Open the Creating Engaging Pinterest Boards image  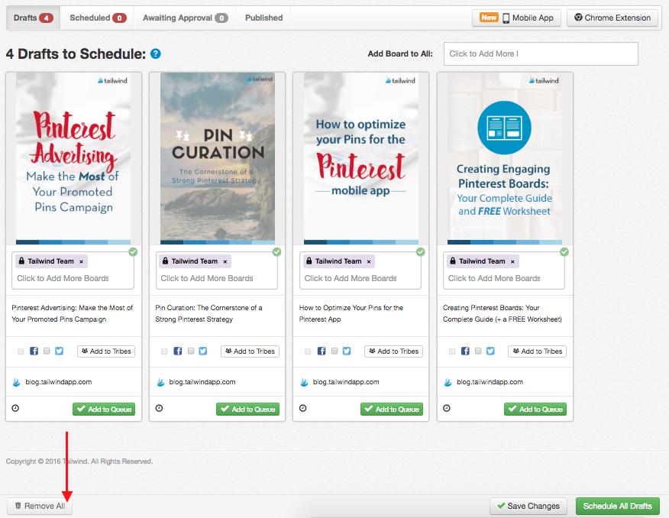pos(505,159)
